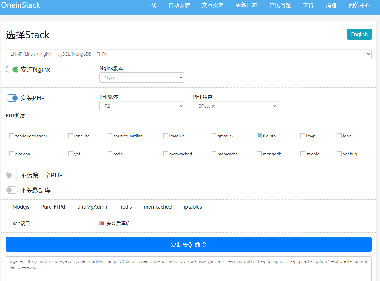Open the LNMP stack selection dropdown
Image resolution: width=380 pixels, height=281 pixels.
189,54
